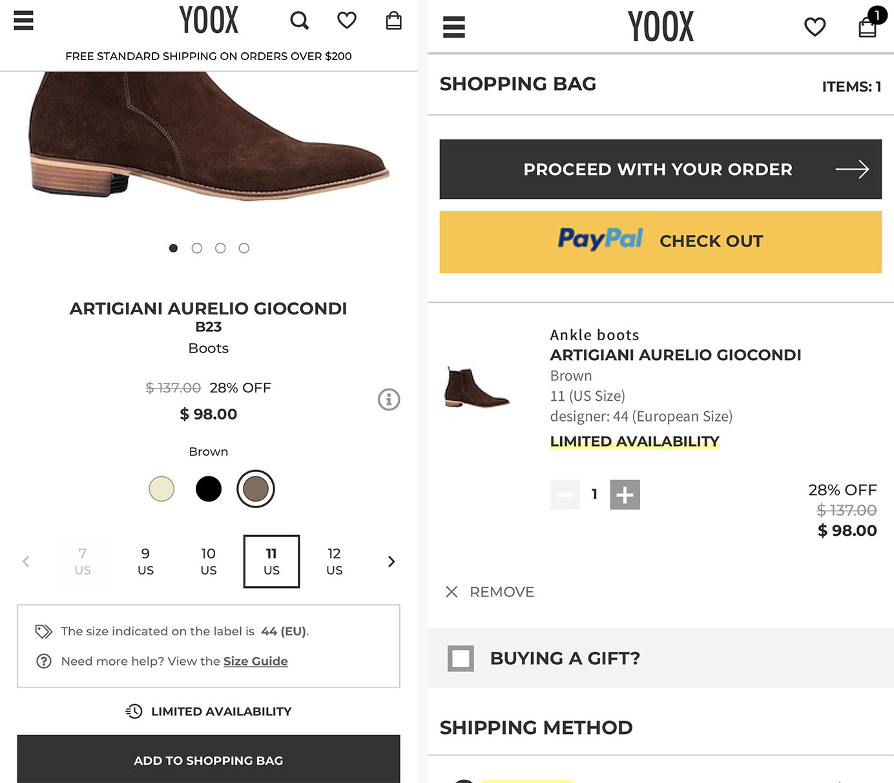894x783 pixels.
Task: Remove the ankle boots from bag
Action: click(x=490, y=592)
